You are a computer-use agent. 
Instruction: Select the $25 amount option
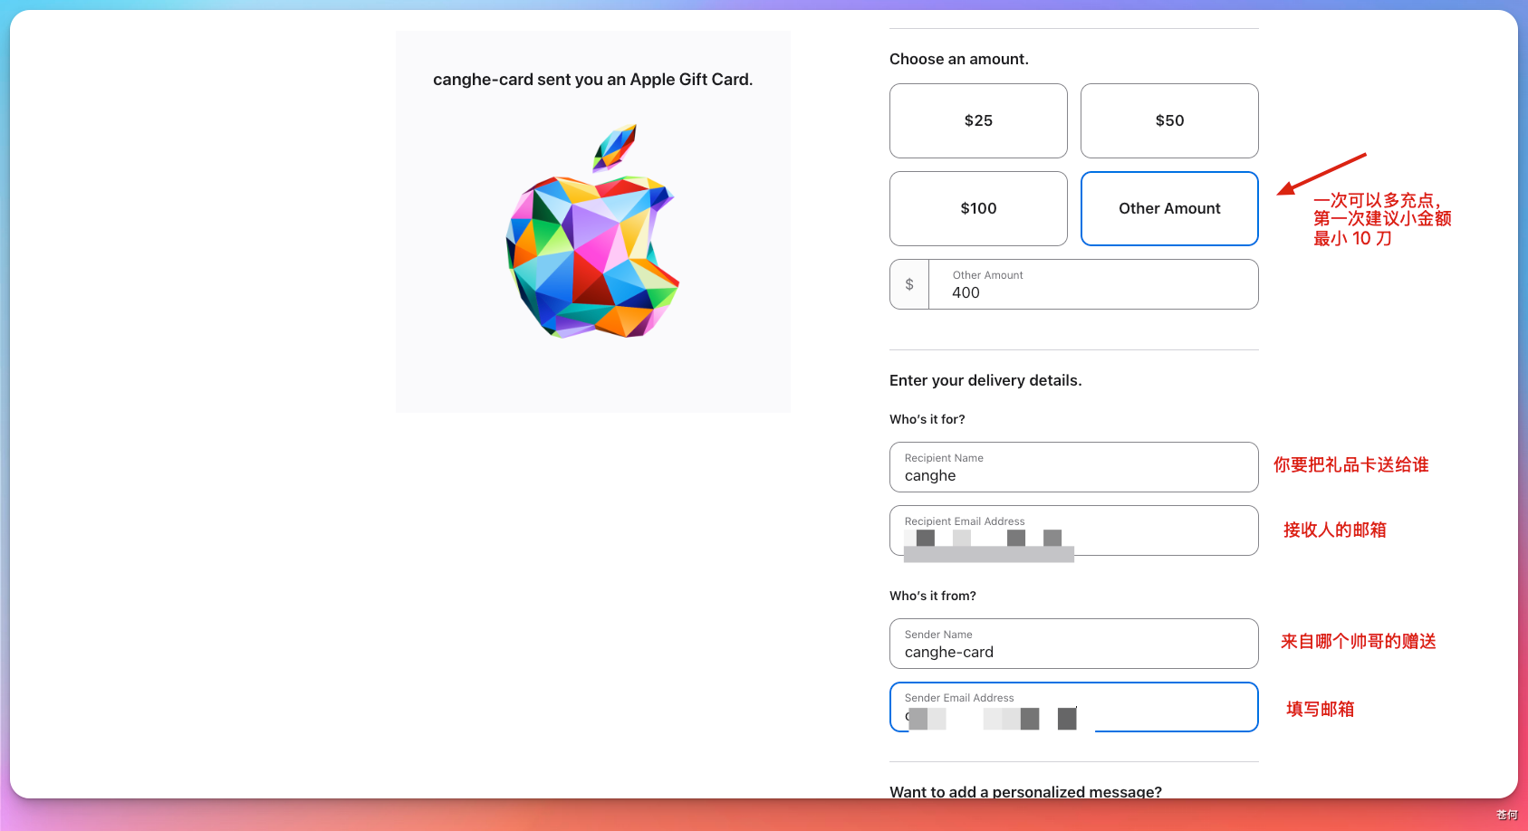coord(978,120)
